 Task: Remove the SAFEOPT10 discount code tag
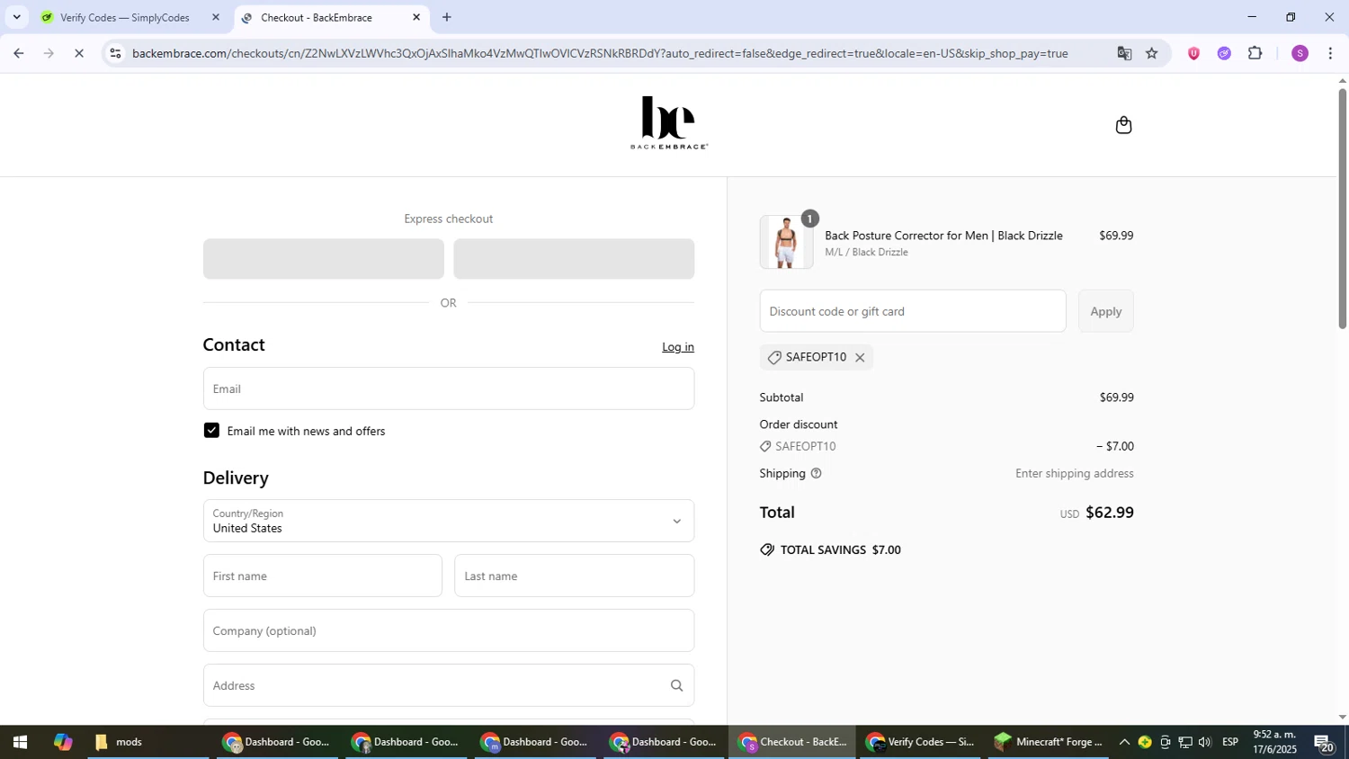(x=860, y=358)
